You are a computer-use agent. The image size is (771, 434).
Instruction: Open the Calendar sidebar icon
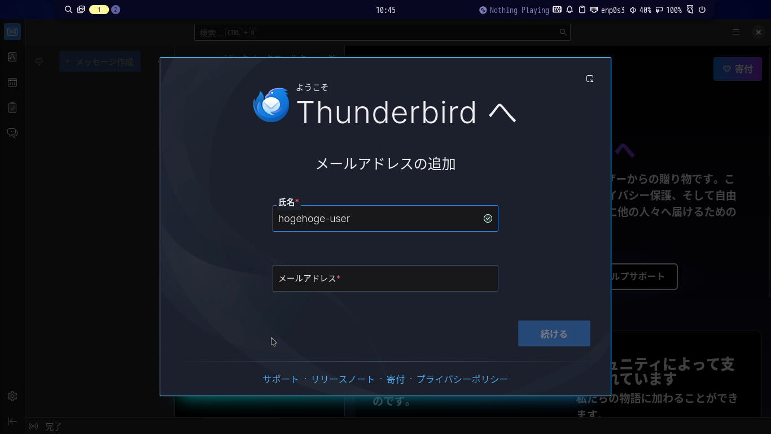click(12, 83)
